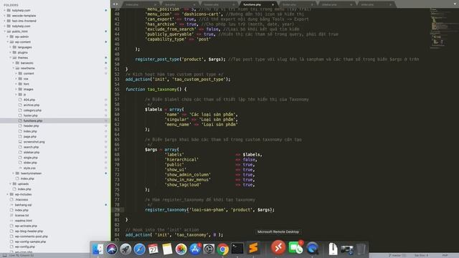Click the PHP syntax selector in status bar
This screenshot has height=258, width=459.
pos(445,255)
